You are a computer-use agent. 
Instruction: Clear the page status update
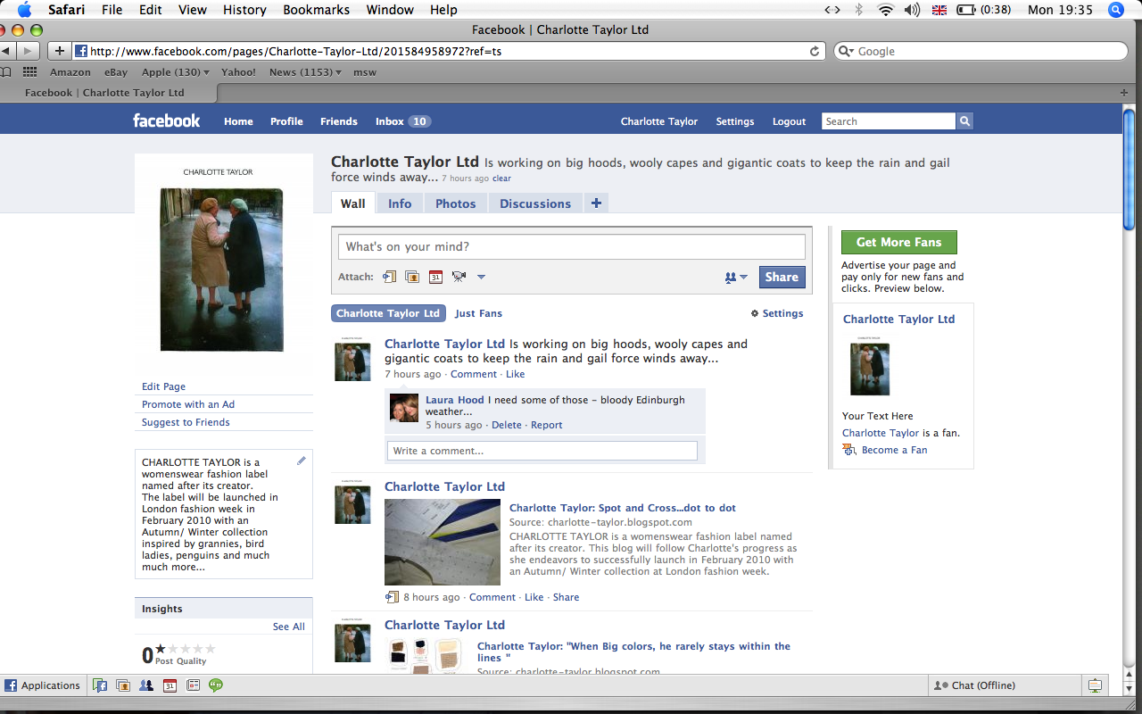pyautogui.click(x=502, y=178)
